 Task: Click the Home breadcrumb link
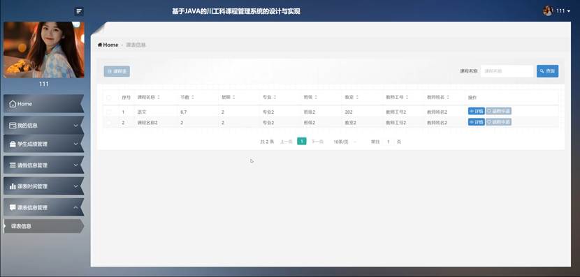108,45
